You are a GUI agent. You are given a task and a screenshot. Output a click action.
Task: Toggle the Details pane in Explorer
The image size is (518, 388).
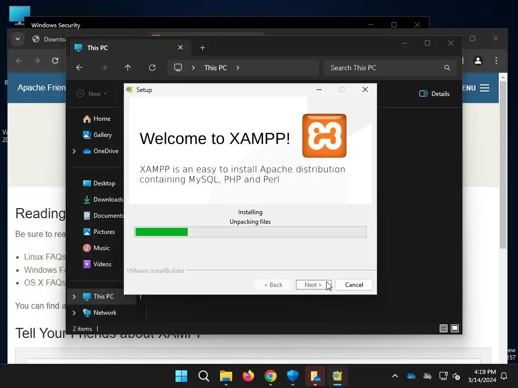click(x=435, y=93)
